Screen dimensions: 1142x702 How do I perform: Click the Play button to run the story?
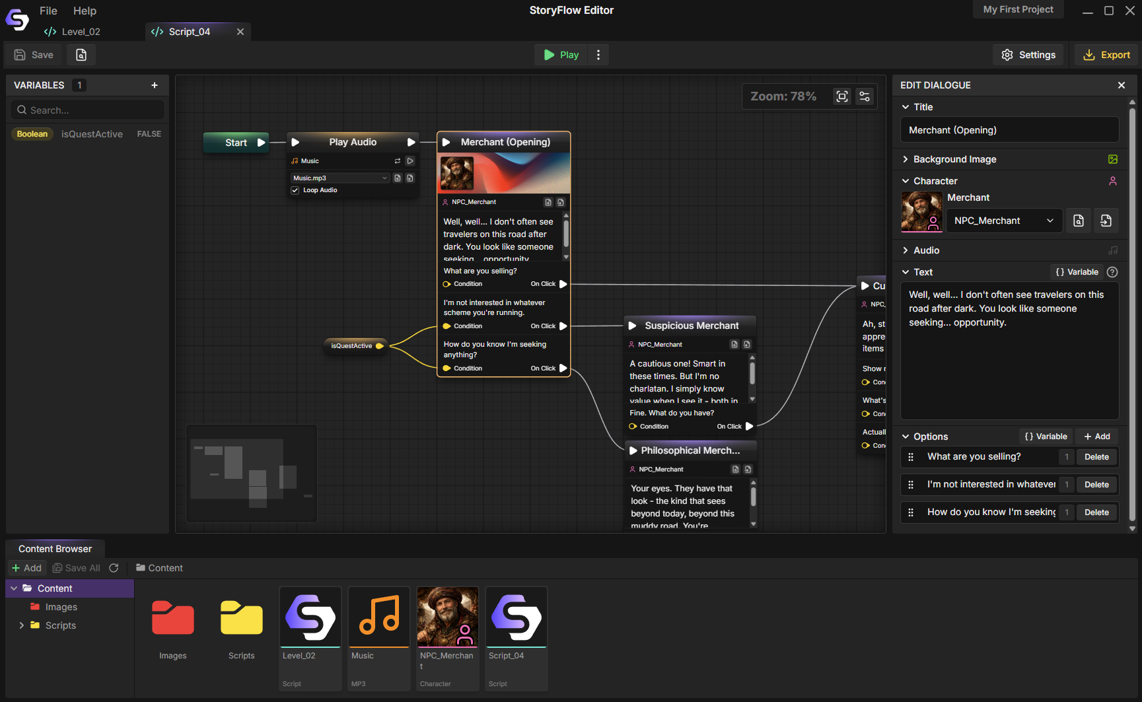tap(560, 54)
